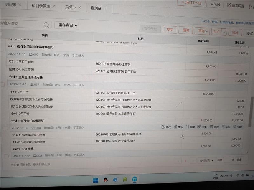254x190 pixels.
Task: Click the 复制 copy button
Action: 170,30
